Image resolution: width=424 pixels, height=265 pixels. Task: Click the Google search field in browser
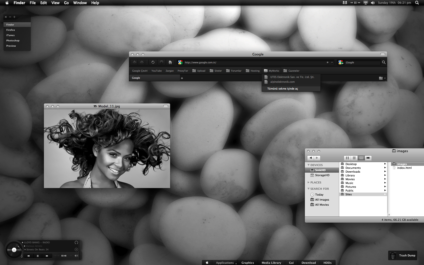(x=362, y=62)
